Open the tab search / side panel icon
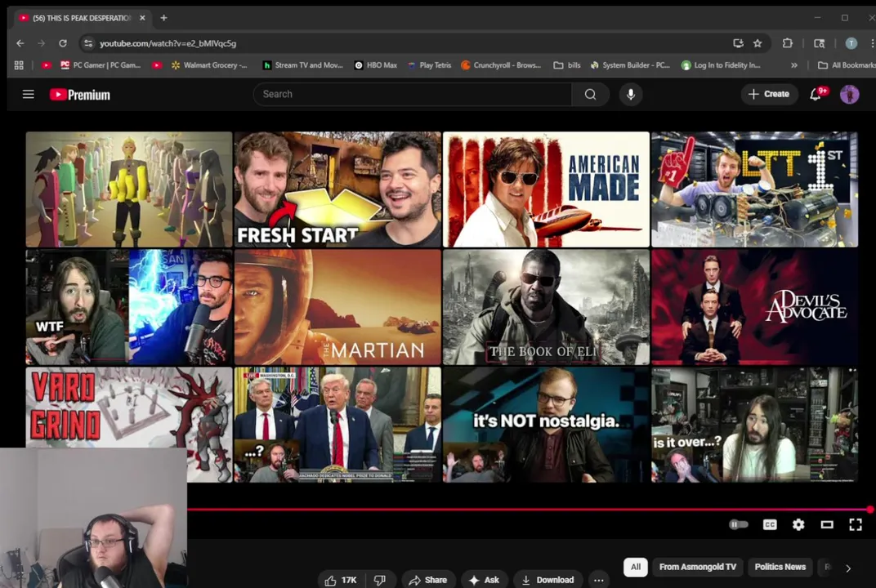Image resolution: width=876 pixels, height=588 pixels. (x=819, y=43)
